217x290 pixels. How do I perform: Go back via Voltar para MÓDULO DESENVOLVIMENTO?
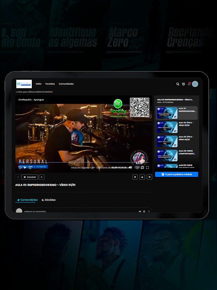coord(34,92)
